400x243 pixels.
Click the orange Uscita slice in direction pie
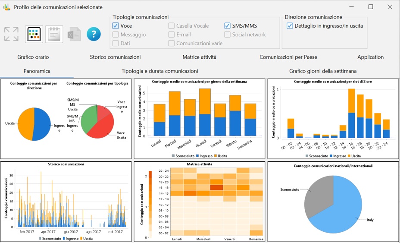[x=25, y=124]
